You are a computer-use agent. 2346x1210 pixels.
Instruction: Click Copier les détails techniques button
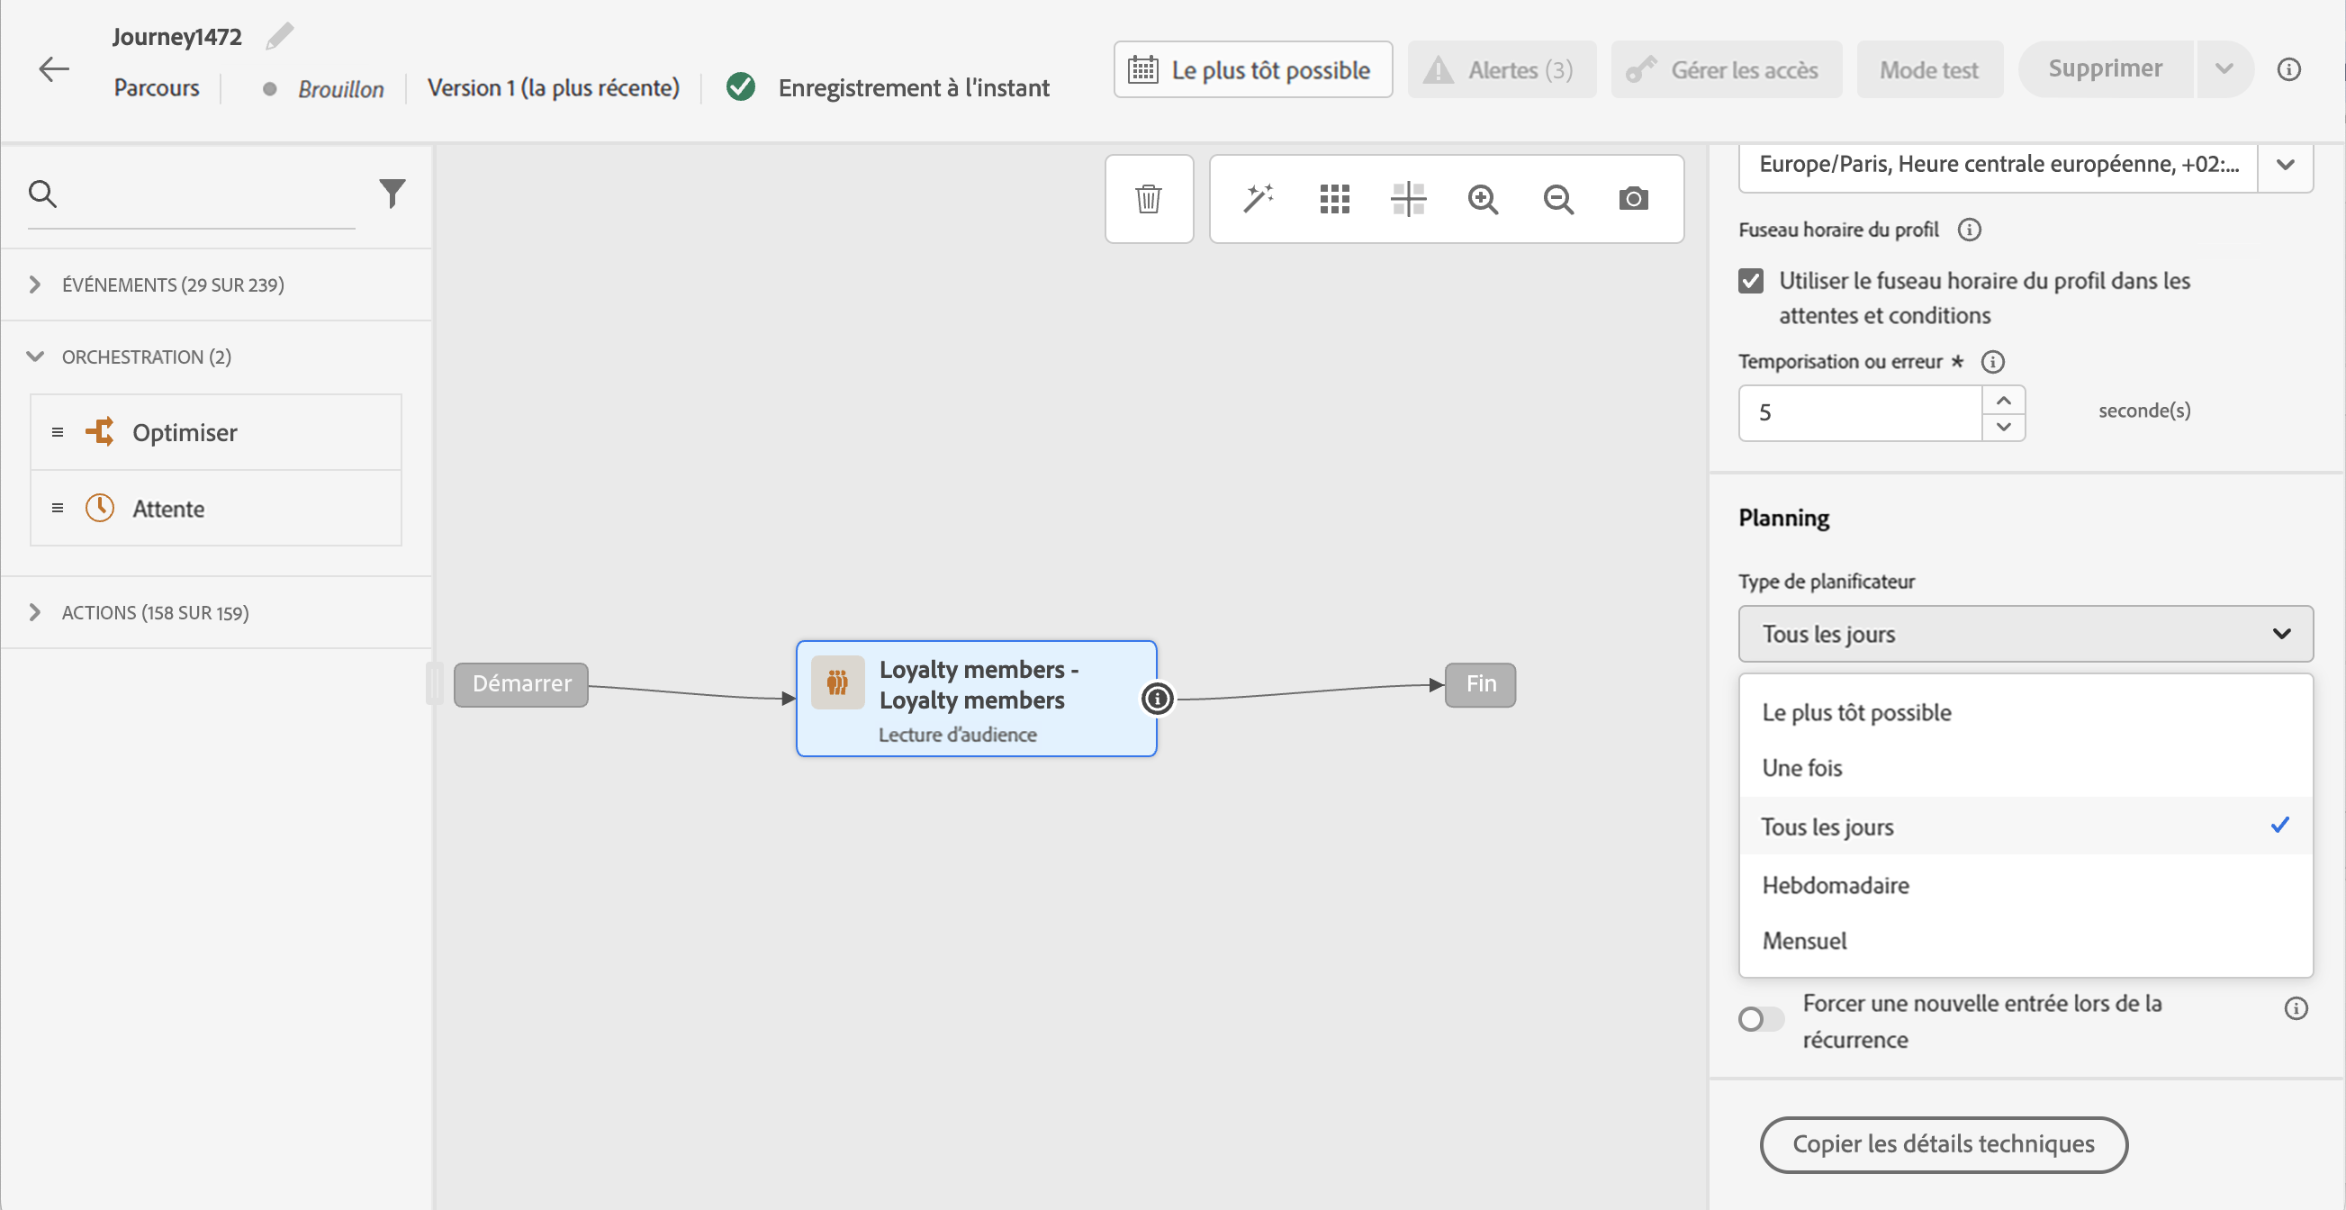pyautogui.click(x=1943, y=1144)
